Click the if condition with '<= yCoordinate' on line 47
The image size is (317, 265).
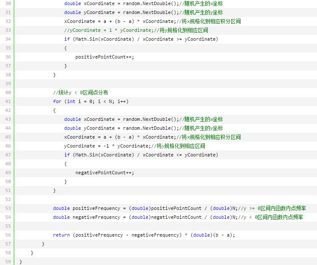click(x=141, y=155)
